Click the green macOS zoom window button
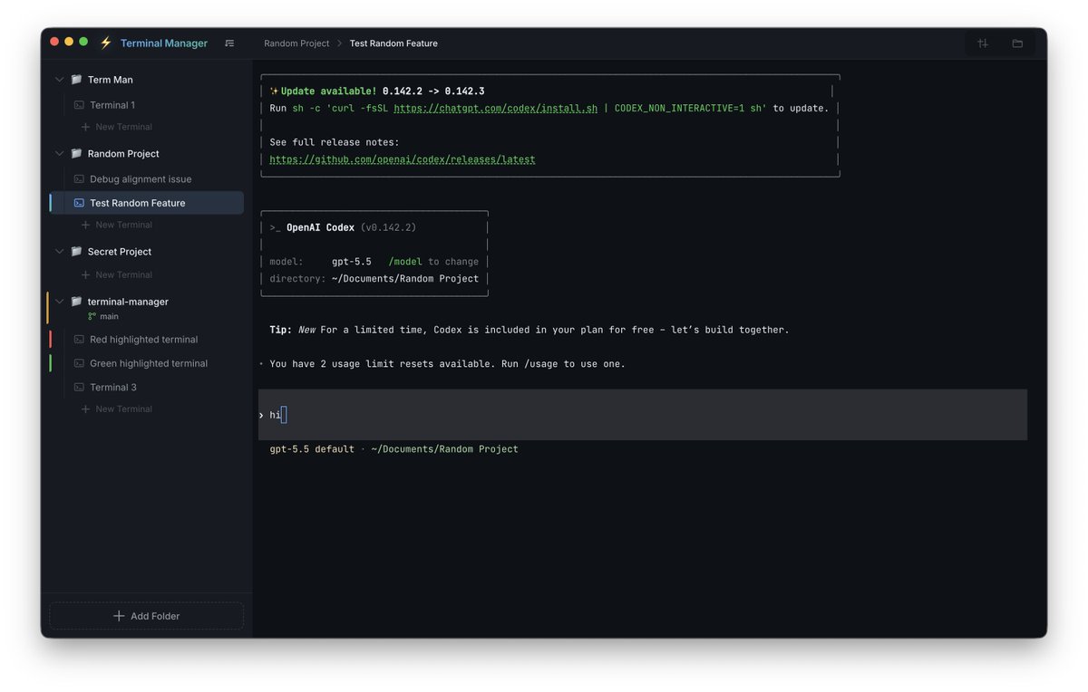Screen dimensions: 1088x692 (83, 42)
